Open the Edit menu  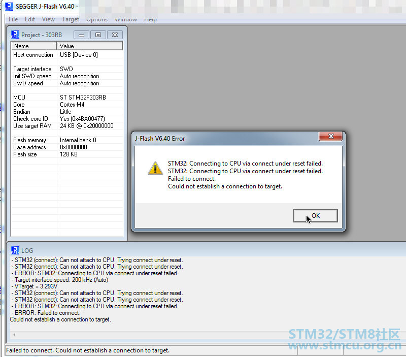tap(30, 19)
